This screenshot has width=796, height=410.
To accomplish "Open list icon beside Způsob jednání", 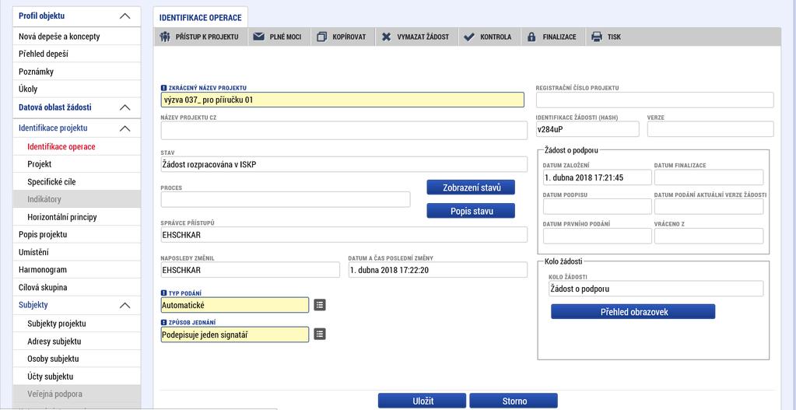I will 320,334.
